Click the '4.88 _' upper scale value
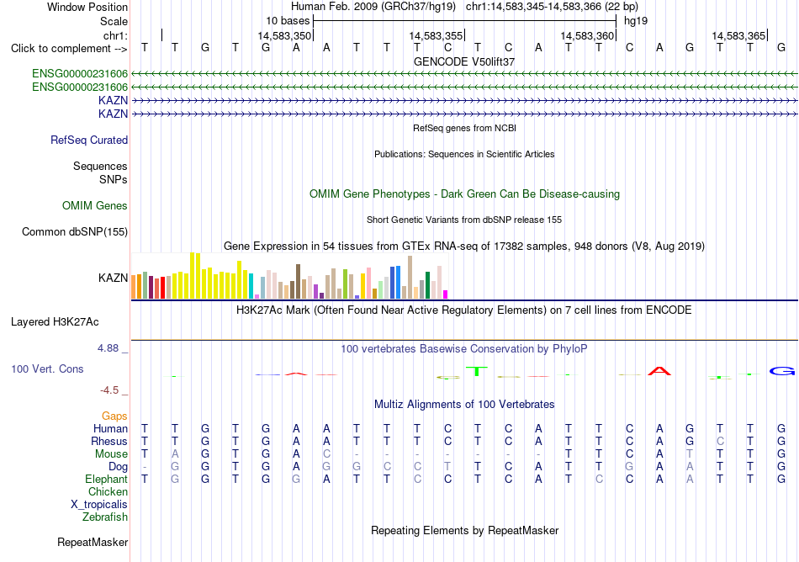This screenshot has width=799, height=562. coord(113,348)
